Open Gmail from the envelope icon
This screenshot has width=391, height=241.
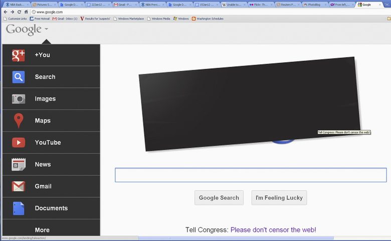coord(19,186)
